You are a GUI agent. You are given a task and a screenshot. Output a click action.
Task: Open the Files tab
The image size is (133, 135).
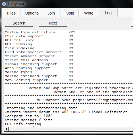coord(11,13)
